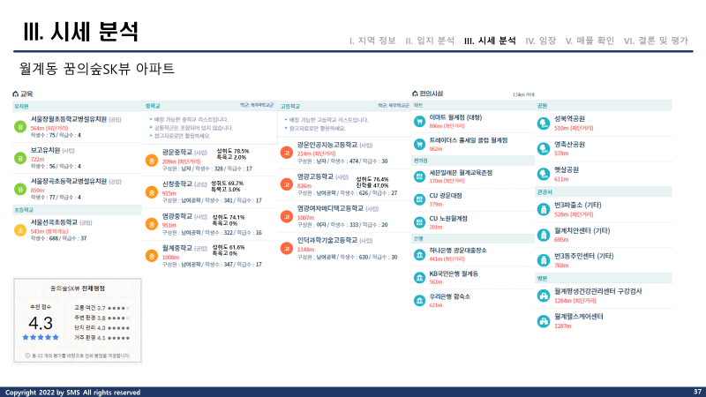This screenshot has width=706, height=397.
Task: Click the 교육 section home icon
Action: (x=15, y=94)
